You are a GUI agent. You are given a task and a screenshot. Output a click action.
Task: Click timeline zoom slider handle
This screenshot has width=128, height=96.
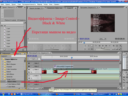click(34, 89)
